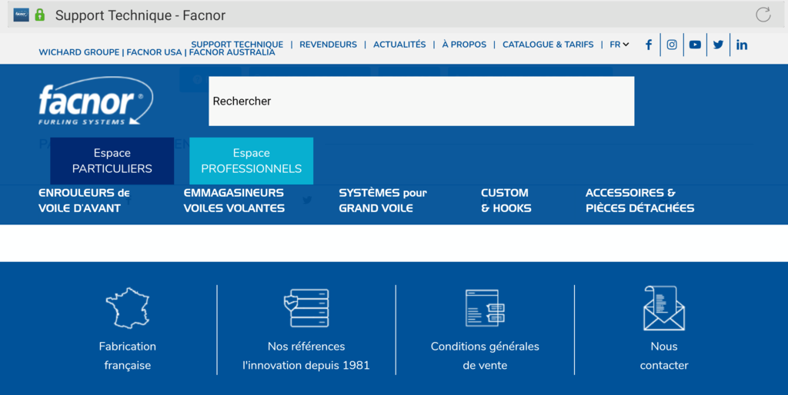
Task: Click the green padlock security icon
Action: 40,15
